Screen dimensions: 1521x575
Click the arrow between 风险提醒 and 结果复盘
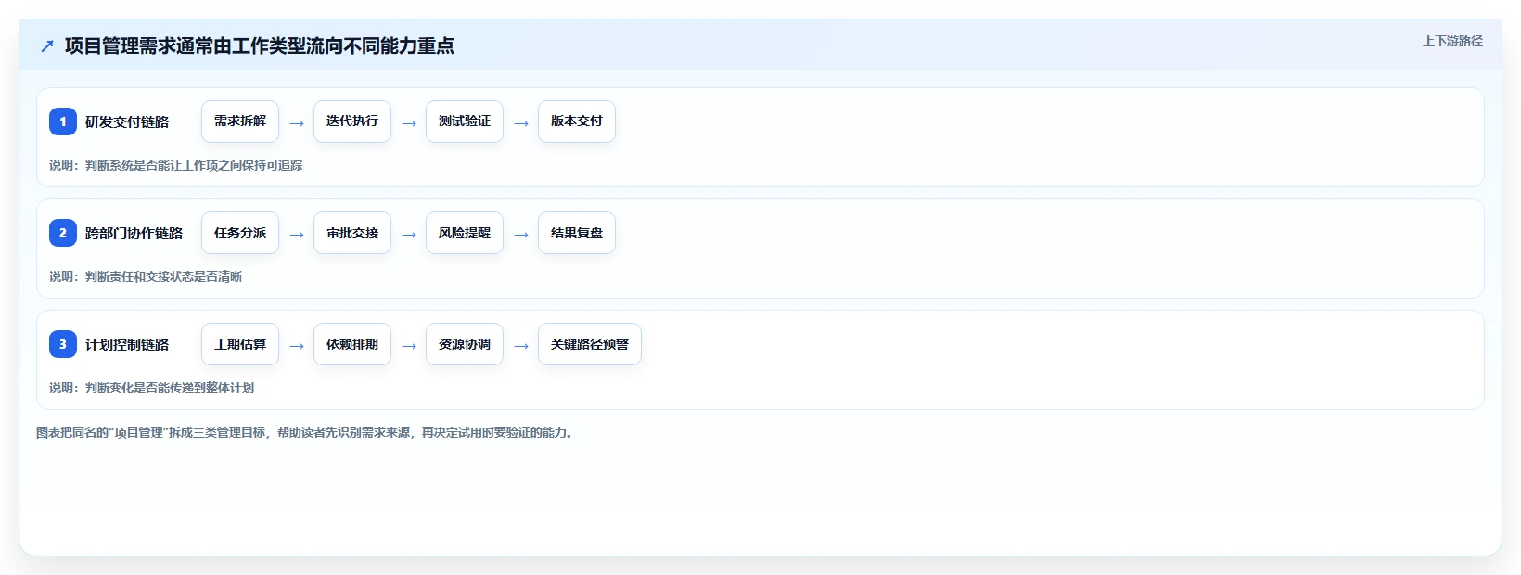click(x=521, y=235)
